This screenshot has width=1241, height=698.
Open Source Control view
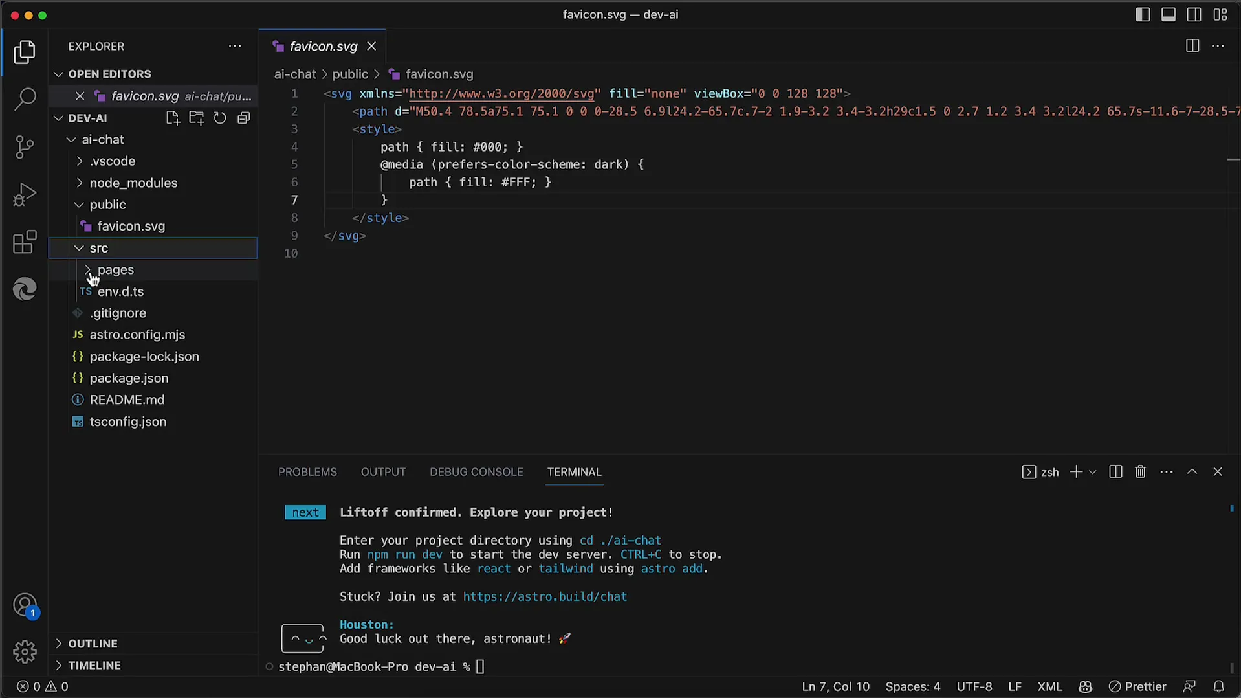pyautogui.click(x=25, y=147)
